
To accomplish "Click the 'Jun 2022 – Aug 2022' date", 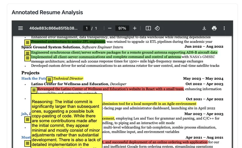I will coord(204,47).
